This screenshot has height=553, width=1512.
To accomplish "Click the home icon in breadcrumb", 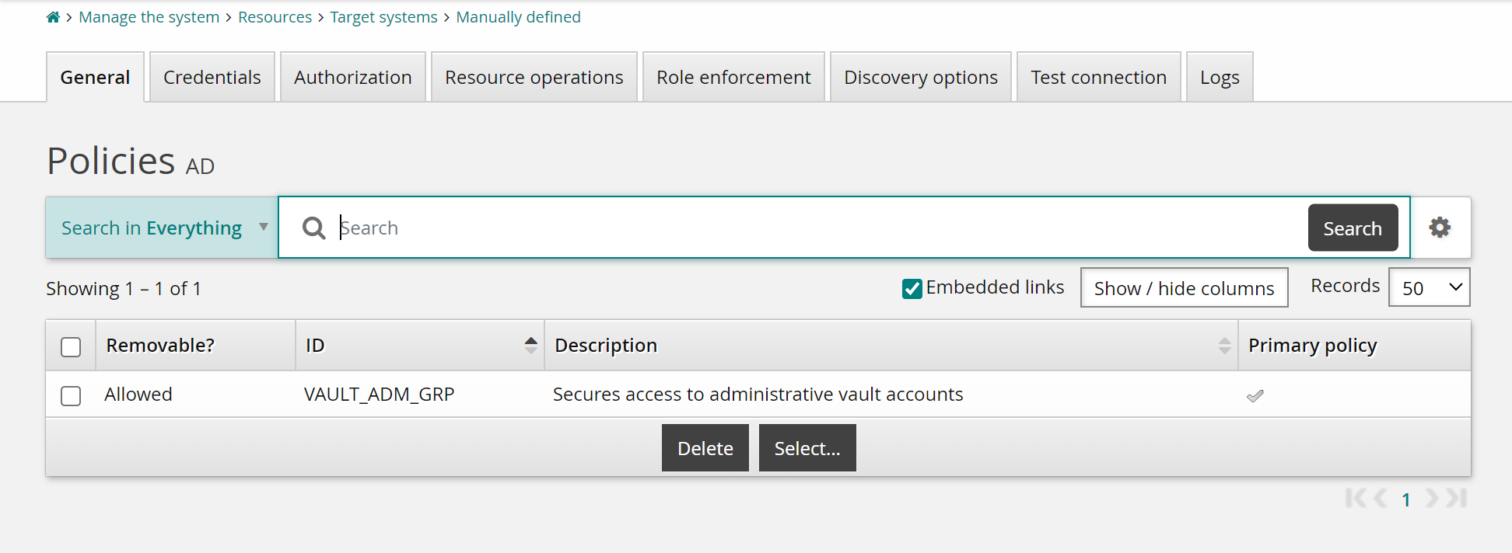I will [53, 17].
